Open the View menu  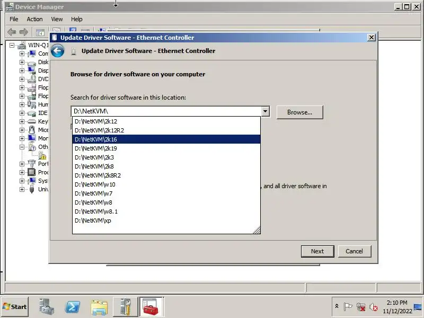pos(57,19)
